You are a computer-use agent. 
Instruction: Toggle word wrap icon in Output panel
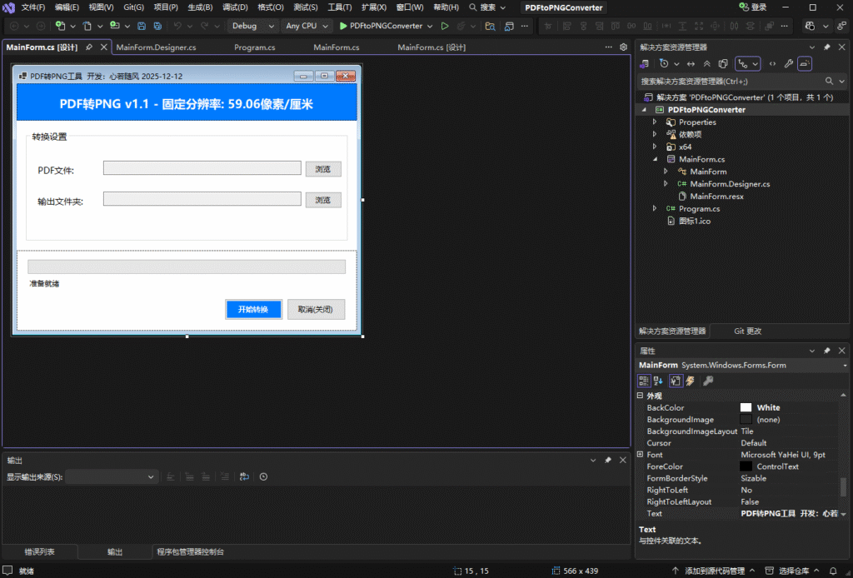244,476
